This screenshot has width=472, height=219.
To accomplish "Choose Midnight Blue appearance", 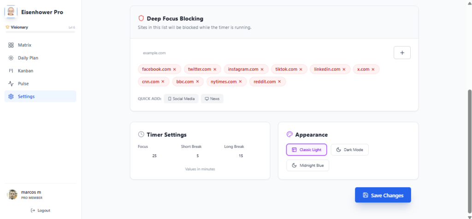I will coord(307,165).
